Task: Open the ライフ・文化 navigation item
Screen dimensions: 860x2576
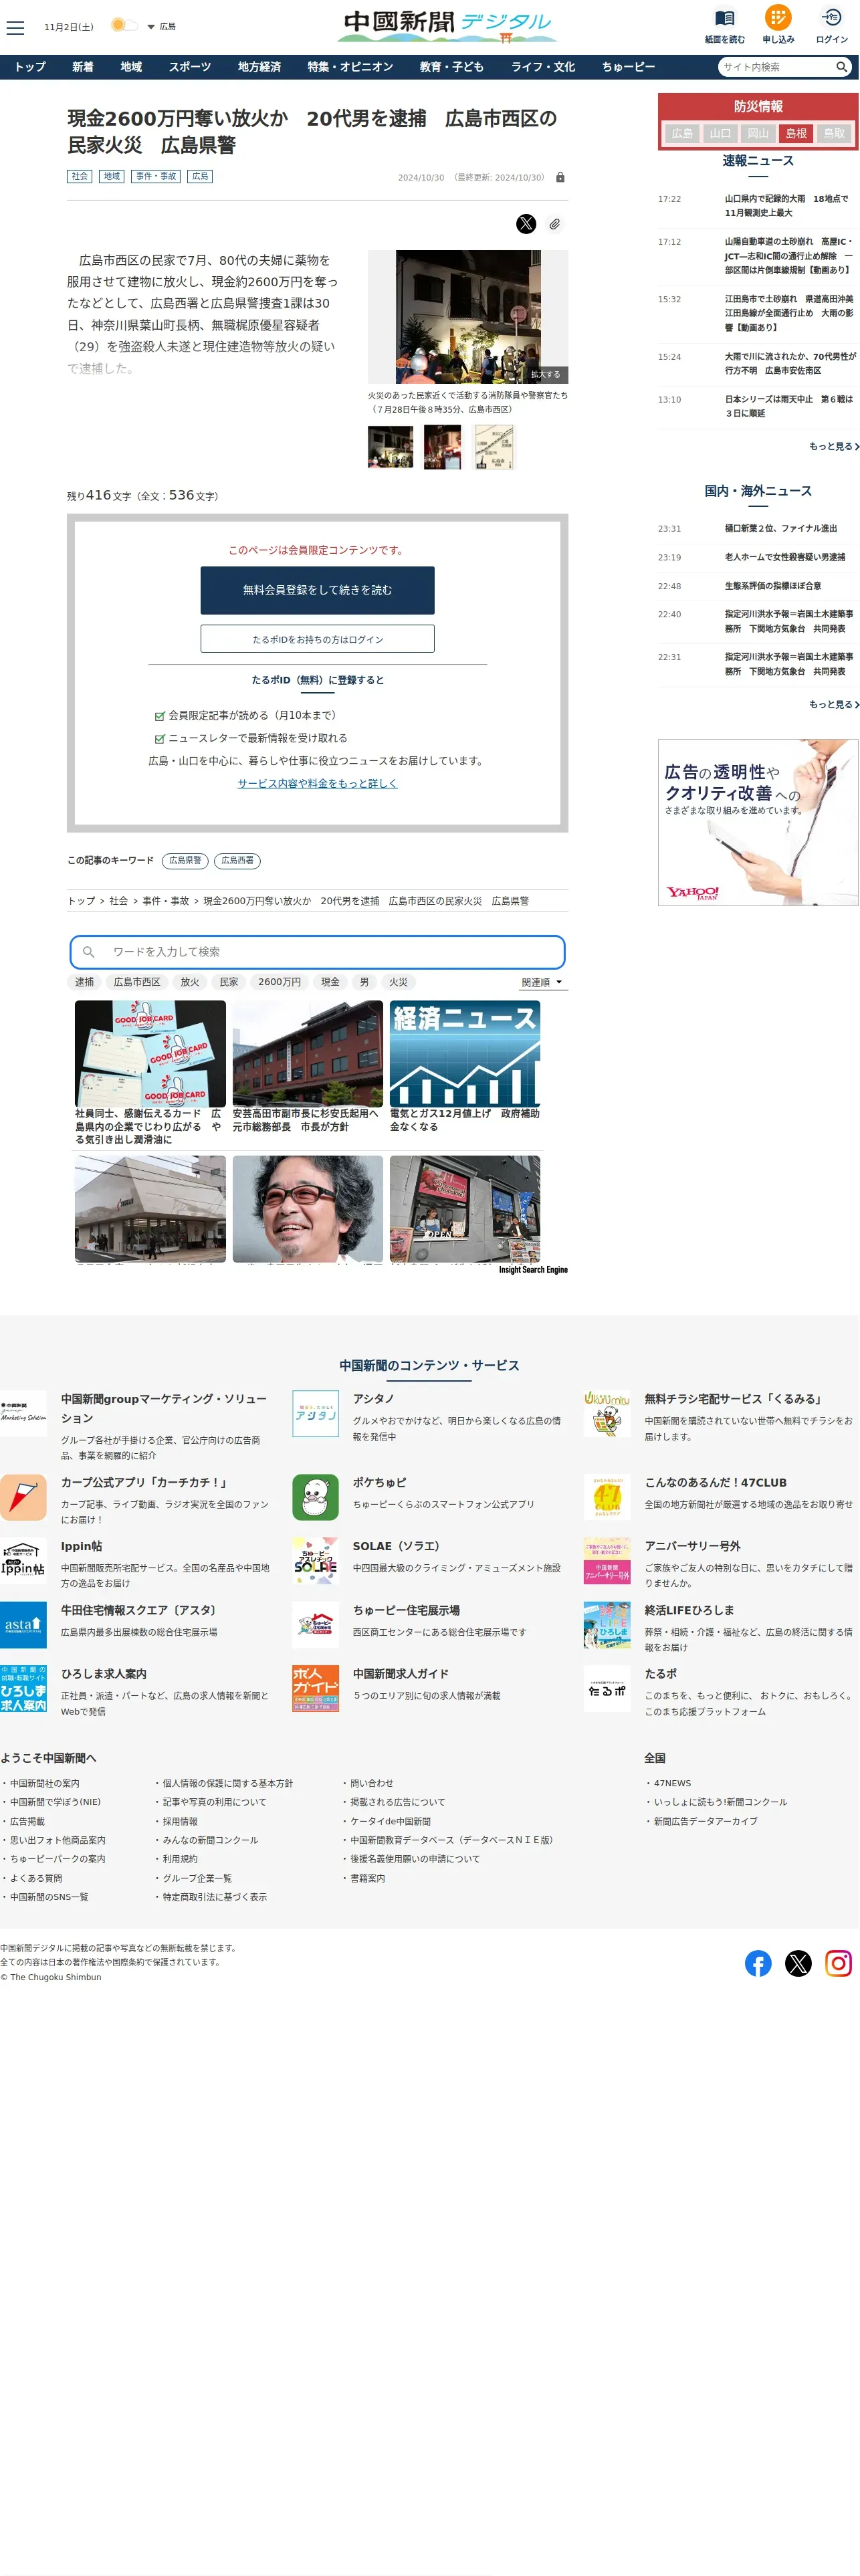Action: [543, 67]
